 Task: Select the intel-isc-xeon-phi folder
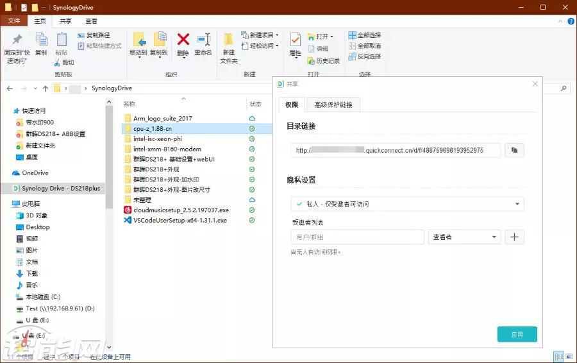158,139
